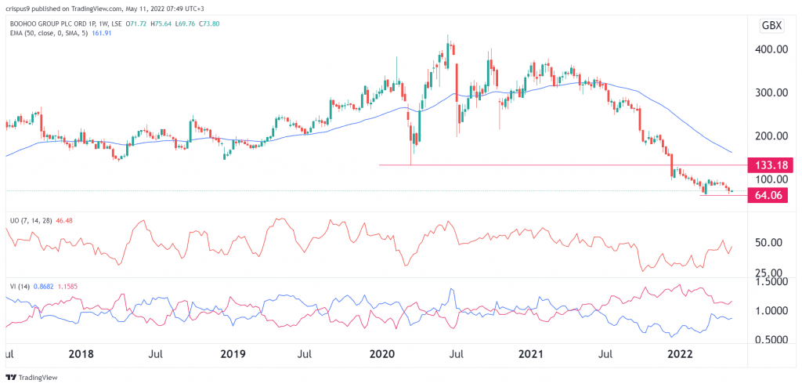Click the TradingView logo at bottom left

[x=30, y=378]
